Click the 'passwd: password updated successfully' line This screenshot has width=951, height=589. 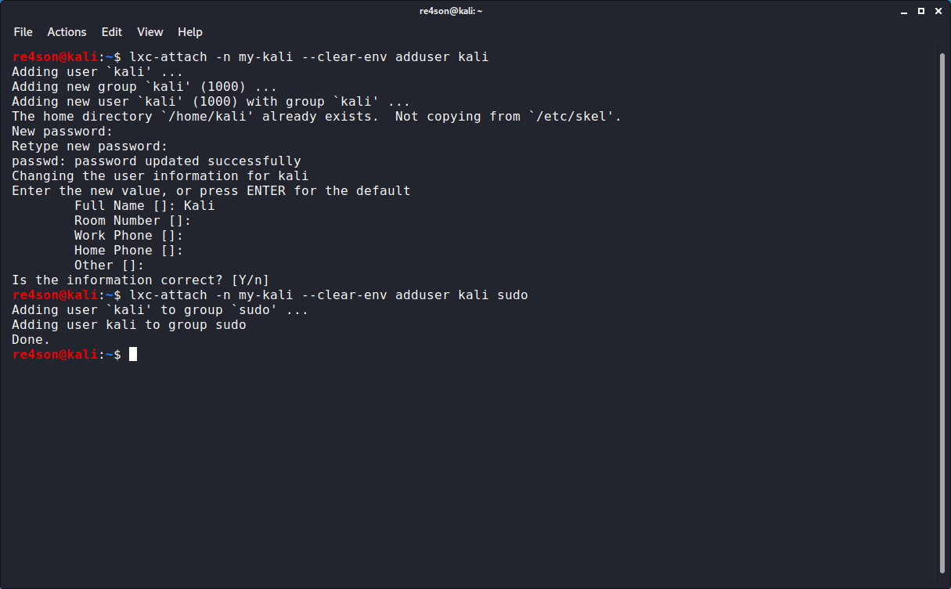pos(156,161)
